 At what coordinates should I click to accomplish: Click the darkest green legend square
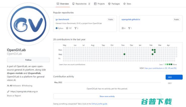(x=171, y=64)
